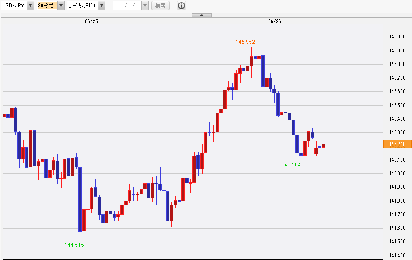Click the 145.952 high price label
This screenshot has width=412, height=260.
point(245,42)
